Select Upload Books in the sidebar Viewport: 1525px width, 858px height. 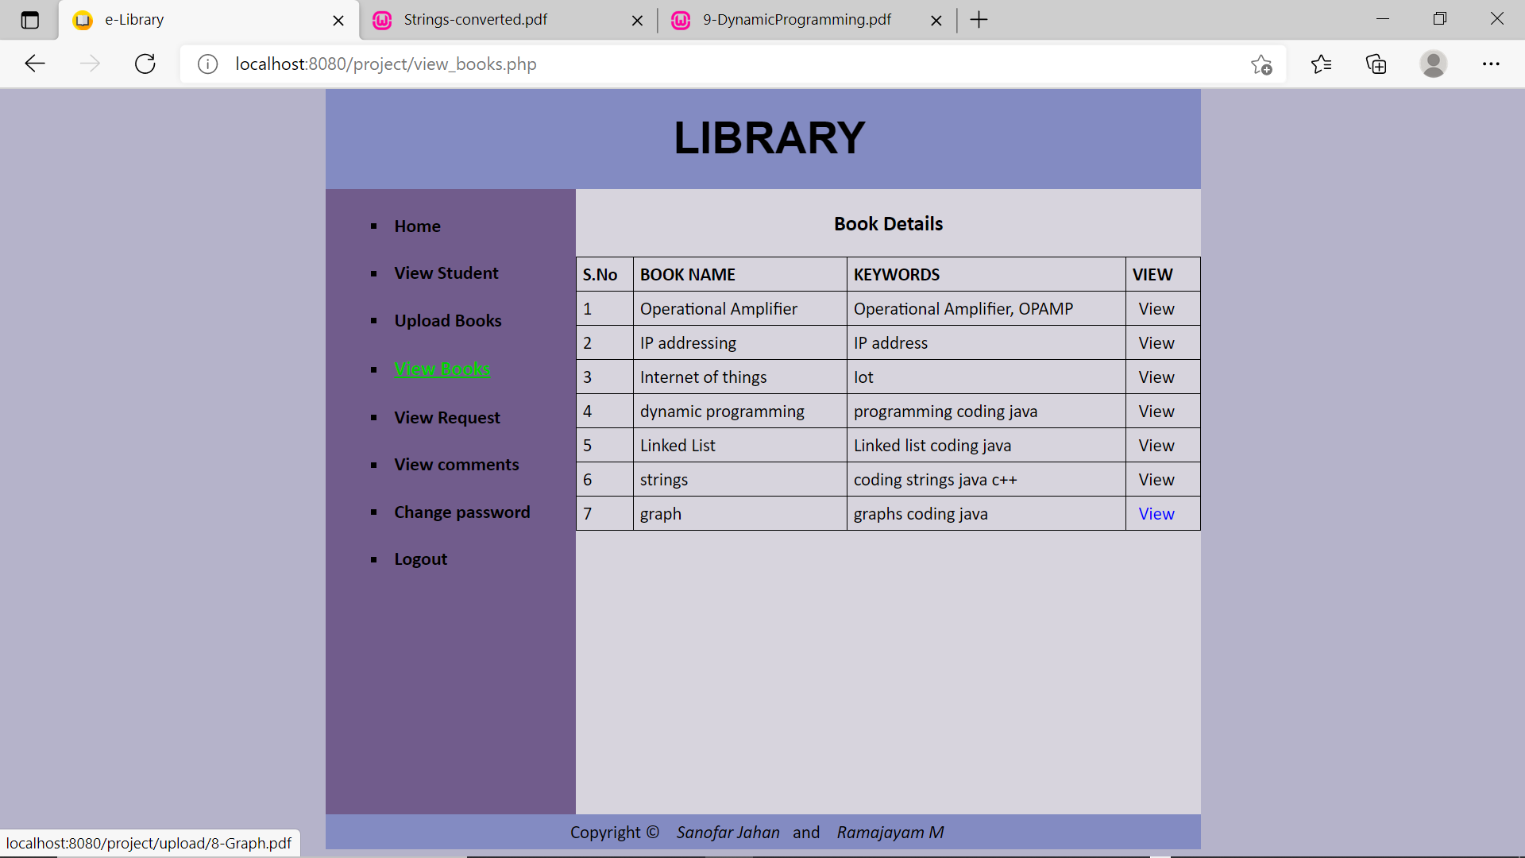click(x=447, y=320)
